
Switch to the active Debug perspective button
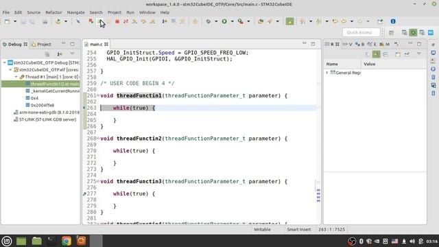[413, 32]
